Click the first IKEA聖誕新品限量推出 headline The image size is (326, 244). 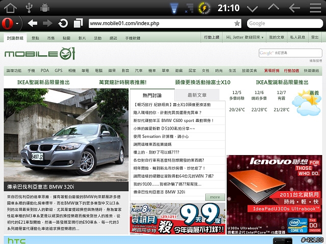(43, 82)
